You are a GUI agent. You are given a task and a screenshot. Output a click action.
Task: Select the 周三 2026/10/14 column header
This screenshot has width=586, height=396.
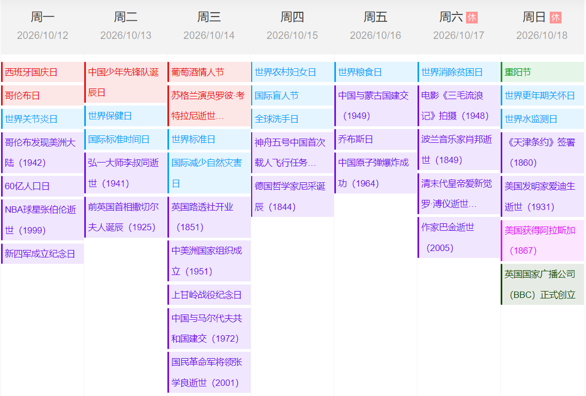[209, 26]
